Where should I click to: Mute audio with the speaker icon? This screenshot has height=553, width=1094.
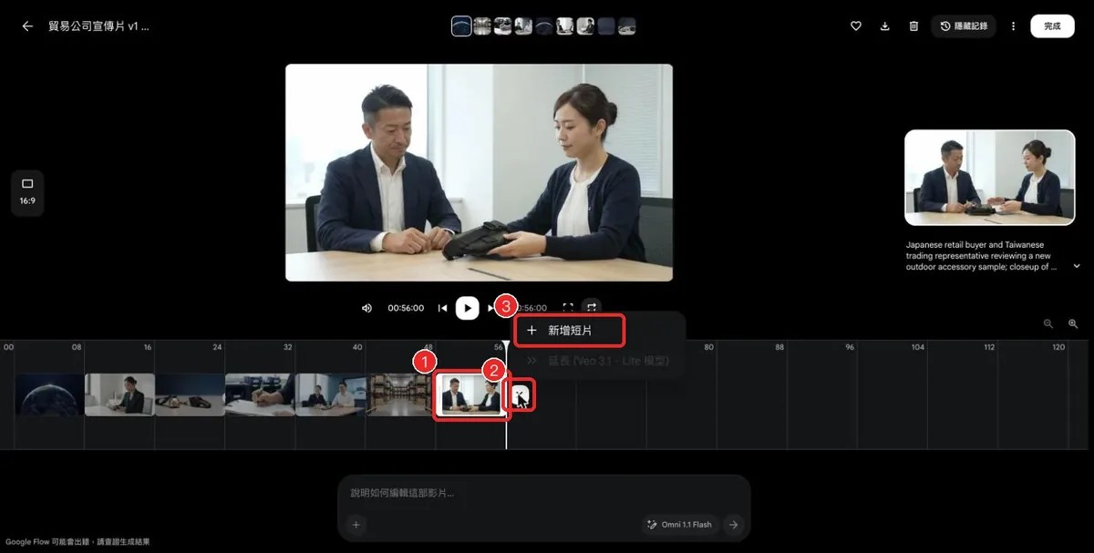(366, 308)
